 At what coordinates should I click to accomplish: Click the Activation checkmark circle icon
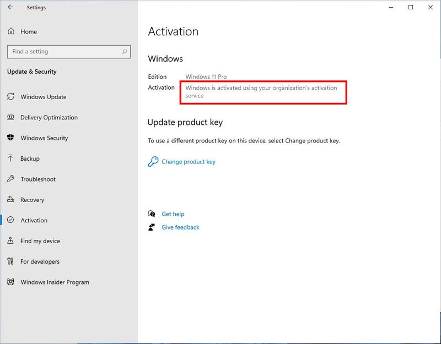[x=10, y=220]
